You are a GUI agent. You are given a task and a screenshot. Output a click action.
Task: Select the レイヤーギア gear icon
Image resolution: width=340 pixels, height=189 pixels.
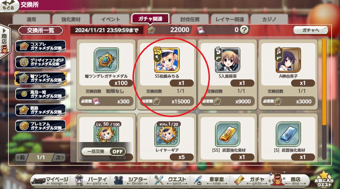point(167,134)
